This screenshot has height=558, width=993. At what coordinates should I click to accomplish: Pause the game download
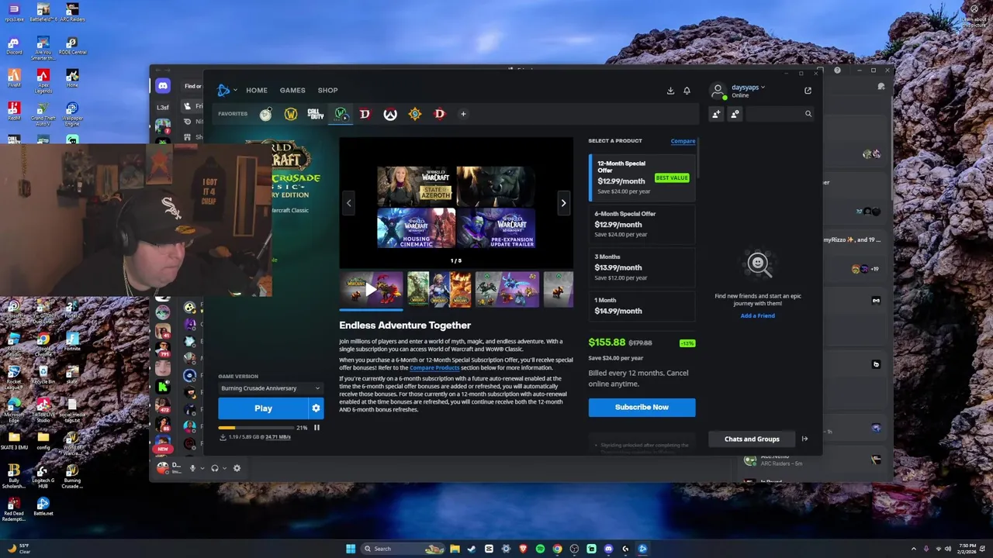coord(317,428)
